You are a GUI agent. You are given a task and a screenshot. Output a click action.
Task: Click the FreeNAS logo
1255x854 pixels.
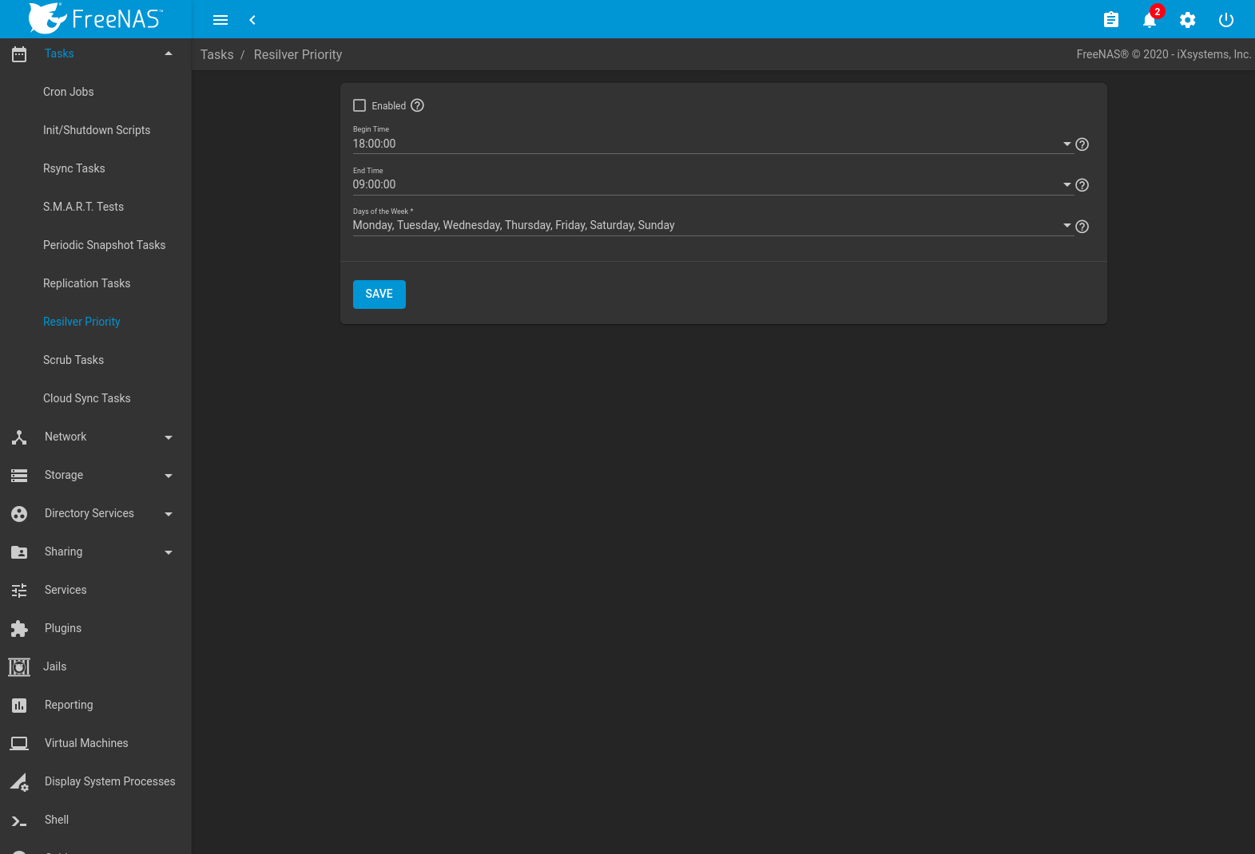click(x=96, y=18)
